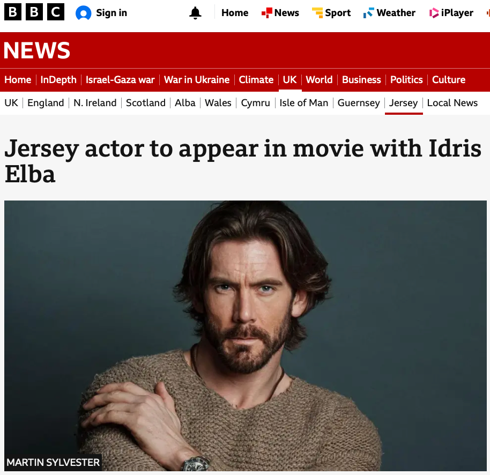Click the article's main actor photo
The width and height of the screenshot is (490, 475).
(x=246, y=336)
